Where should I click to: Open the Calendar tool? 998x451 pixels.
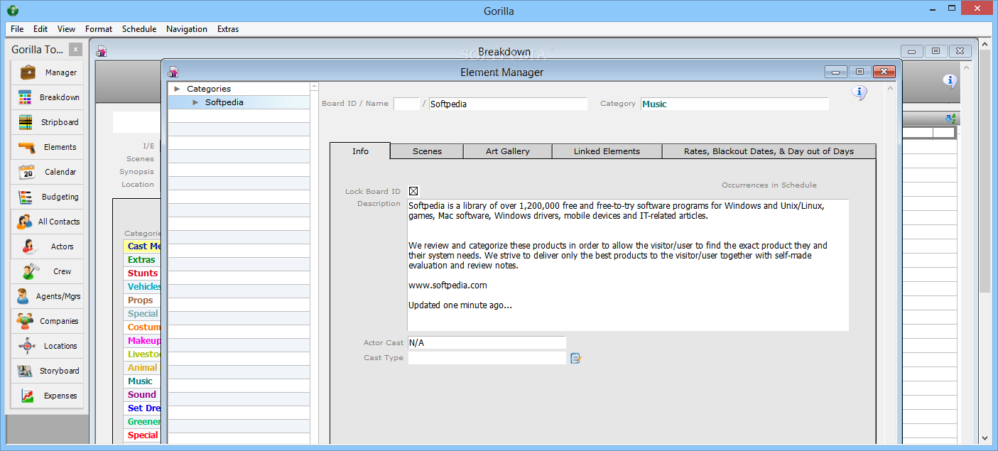[47, 172]
